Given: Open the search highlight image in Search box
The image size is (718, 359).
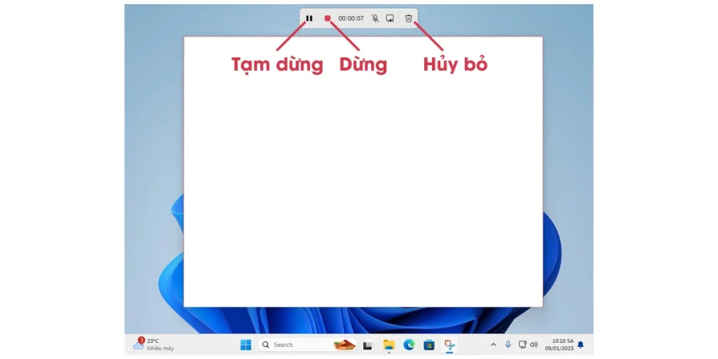Looking at the screenshot, I should 344,345.
